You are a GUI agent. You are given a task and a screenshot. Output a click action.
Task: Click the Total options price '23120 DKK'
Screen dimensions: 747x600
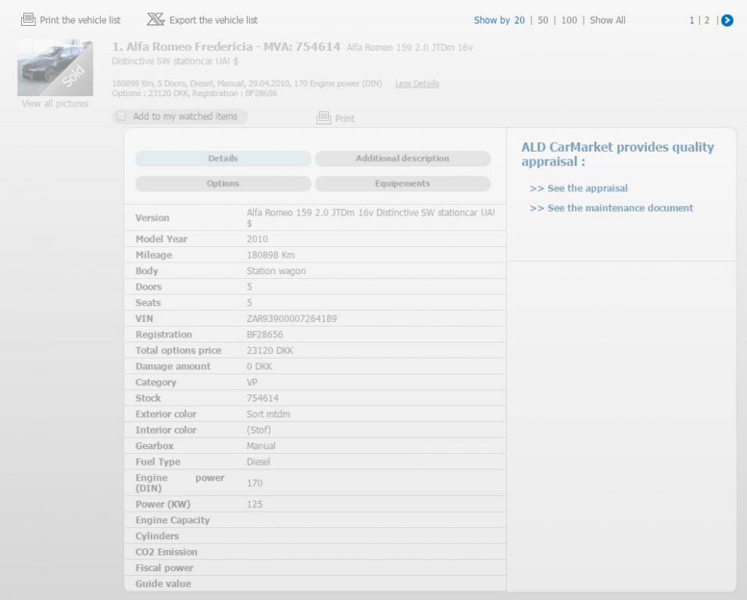[270, 351]
